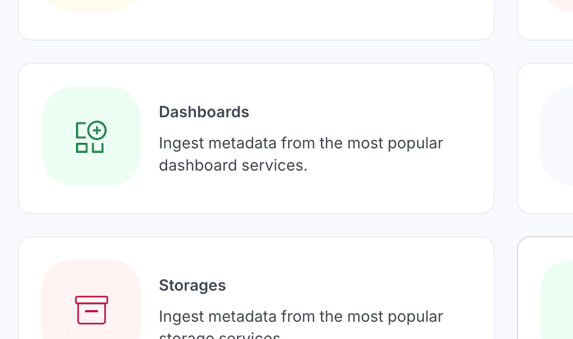Click the circled plus in Dashboards icon
Image resolution: width=573 pixels, height=339 pixels.
97,131
